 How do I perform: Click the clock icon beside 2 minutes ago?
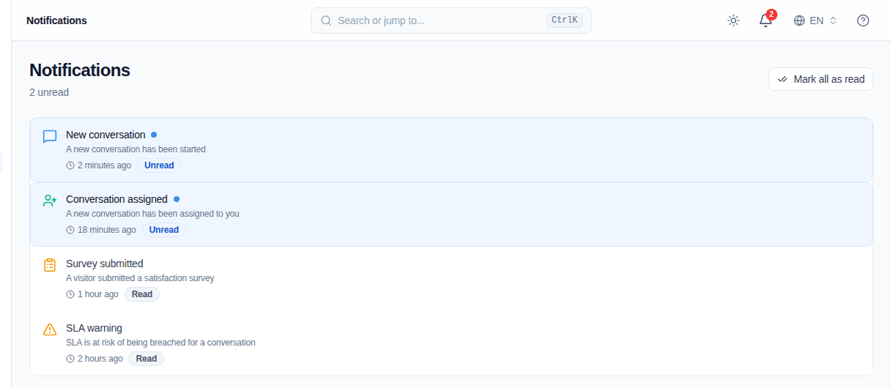tap(70, 165)
